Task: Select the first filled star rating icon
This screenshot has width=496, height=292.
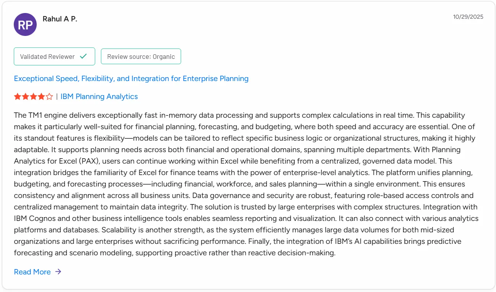Action: [x=17, y=97]
